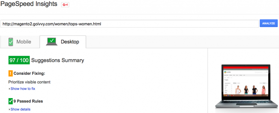The height and width of the screenshot is (113, 279).
Task: Open the Show how to fix link
Action: (x=23, y=89)
